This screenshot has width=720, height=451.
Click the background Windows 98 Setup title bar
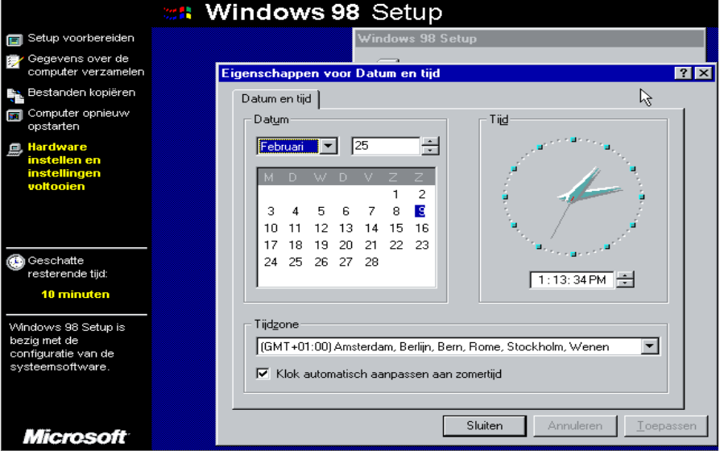pyautogui.click(x=528, y=39)
